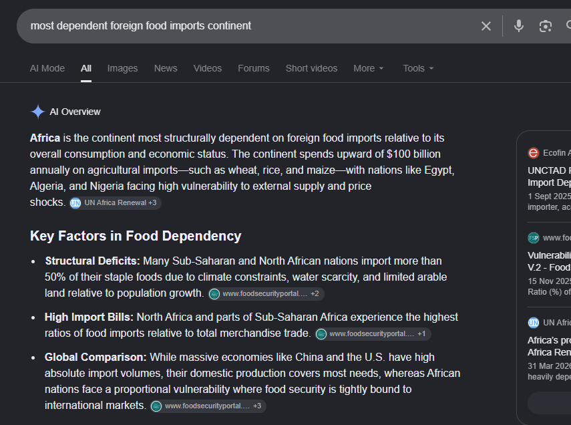Switch to the News tab
The width and height of the screenshot is (571, 425).
166,68
